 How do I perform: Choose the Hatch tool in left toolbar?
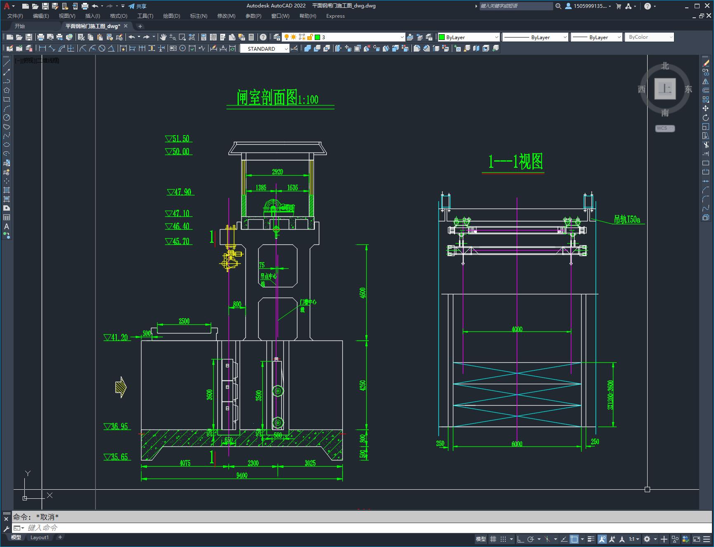point(7,190)
